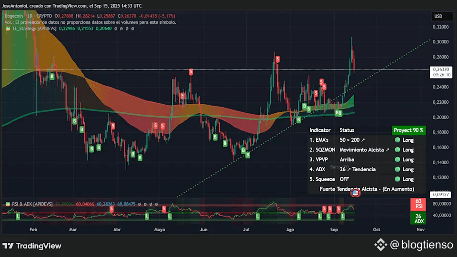
Task: Click the green Long dot in VPVP row
Action: [x=397, y=160]
